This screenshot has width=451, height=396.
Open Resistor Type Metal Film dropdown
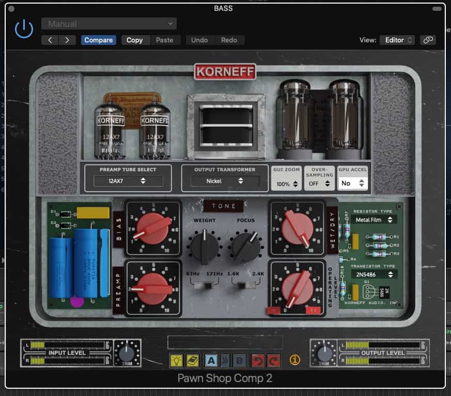[x=374, y=220]
